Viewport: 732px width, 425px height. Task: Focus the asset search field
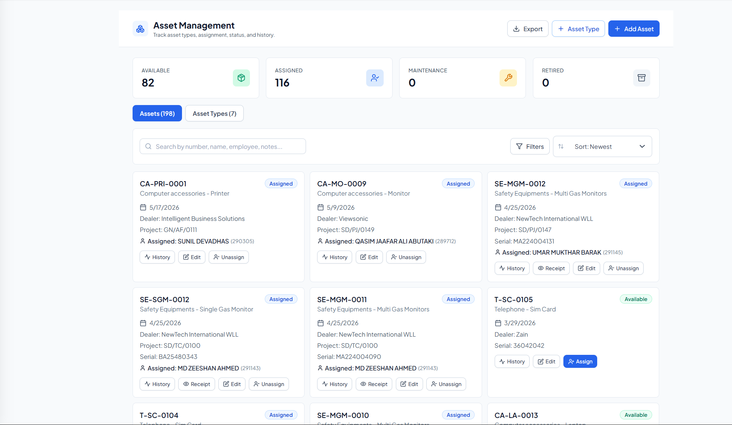[x=223, y=146]
